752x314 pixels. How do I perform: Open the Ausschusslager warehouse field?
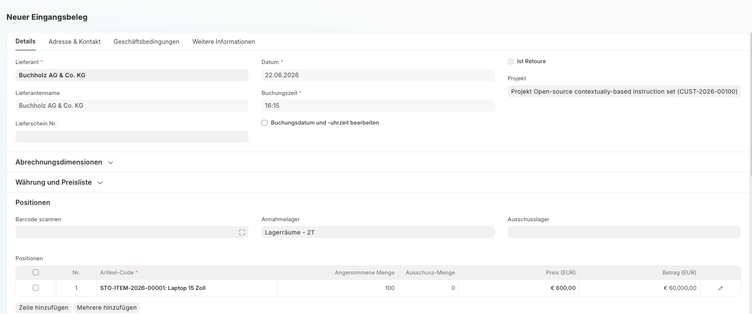point(624,232)
